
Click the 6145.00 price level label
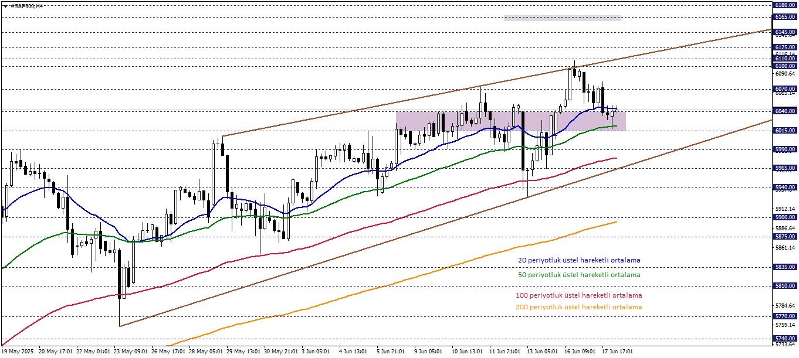785,32
